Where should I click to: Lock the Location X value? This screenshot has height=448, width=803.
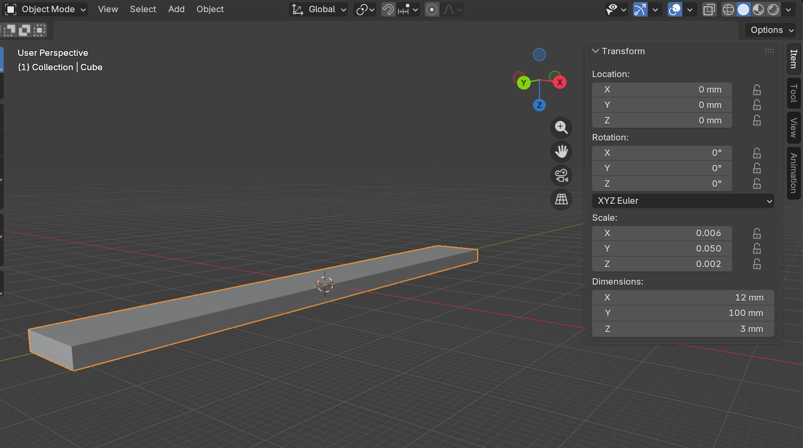tap(757, 90)
